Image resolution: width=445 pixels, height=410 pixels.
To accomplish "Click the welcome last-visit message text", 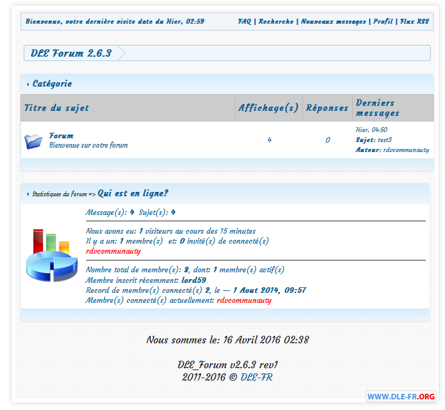I will click(x=115, y=22).
